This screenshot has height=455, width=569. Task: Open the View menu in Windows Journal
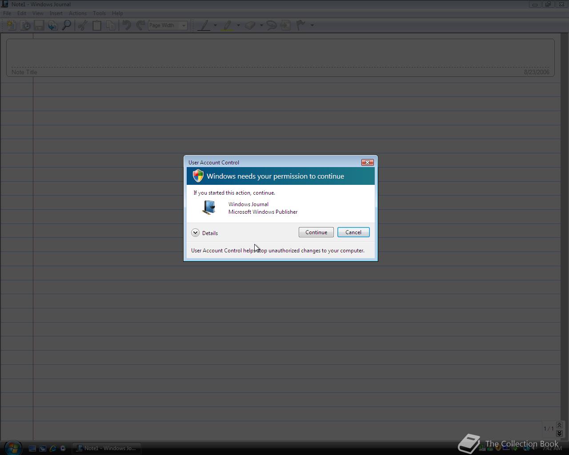click(38, 13)
